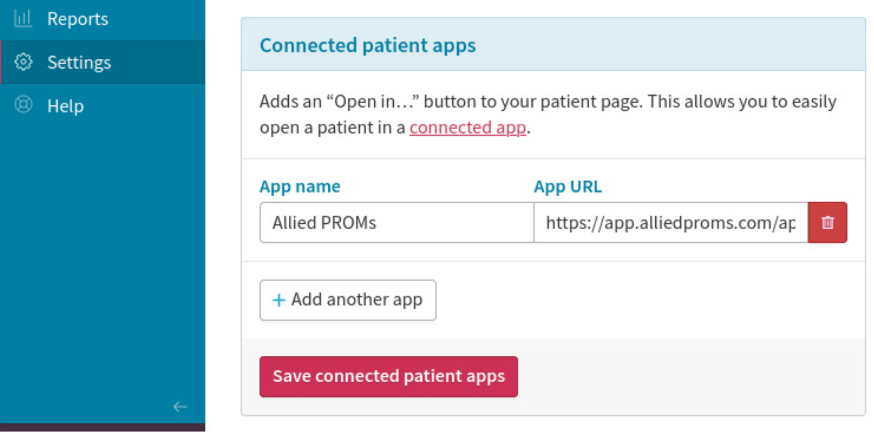Click Add another app button
Screen dimensions: 874x432
(348, 300)
